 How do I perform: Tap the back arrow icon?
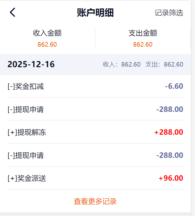(x=13, y=13)
